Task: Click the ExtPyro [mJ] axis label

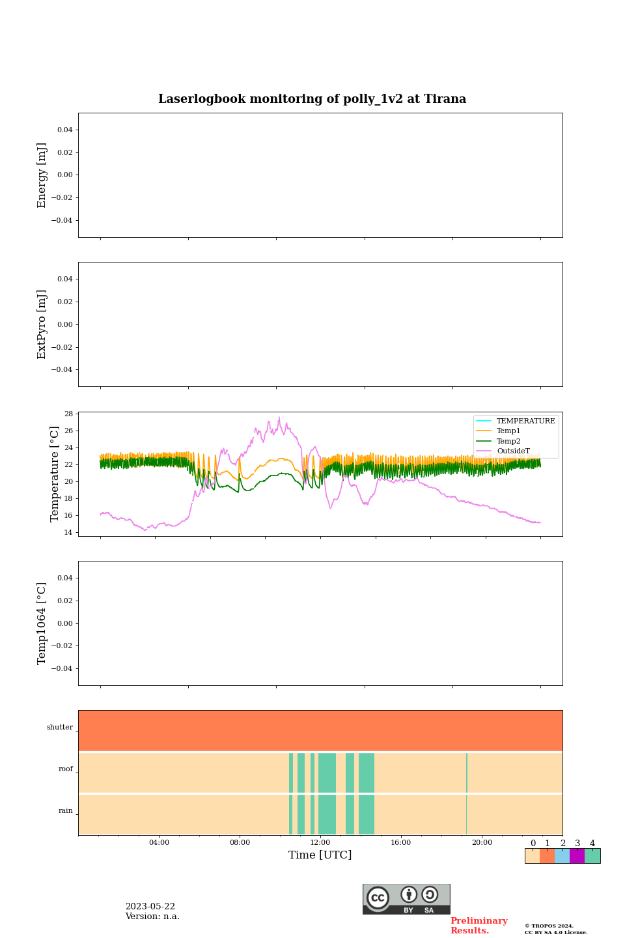Action: [x=42, y=324]
